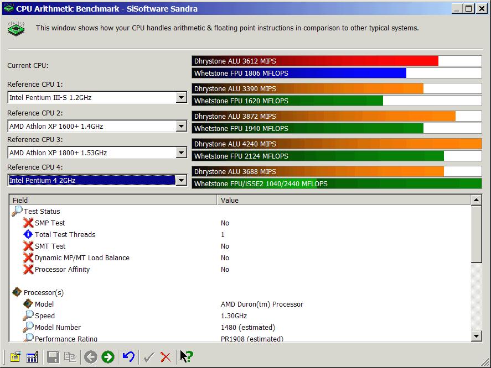Minimize the CPU Arithmetic Benchmark window
This screenshot has width=491, height=368.
pos(457,8)
